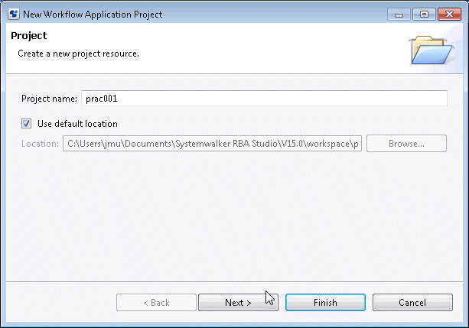Click the 'Location:' label
Image resolution: width=469 pixels, height=328 pixels.
pyautogui.click(x=40, y=144)
